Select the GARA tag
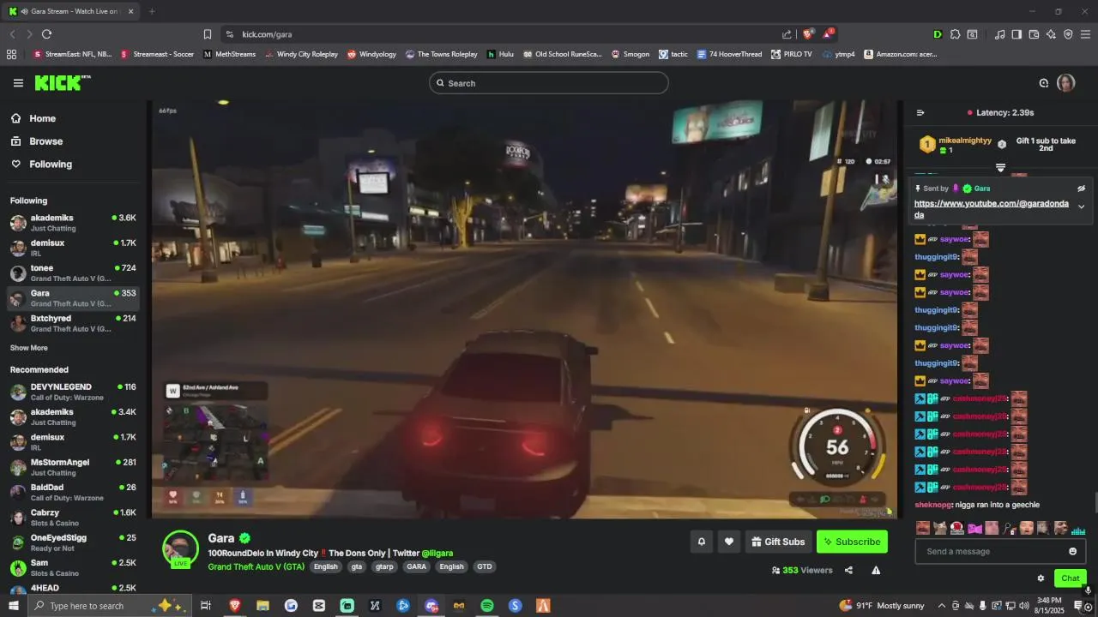Image resolution: width=1098 pixels, height=617 pixels. point(416,566)
